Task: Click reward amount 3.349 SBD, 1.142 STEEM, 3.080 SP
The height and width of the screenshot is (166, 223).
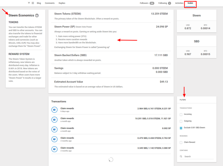Action: click(x=154, y=148)
